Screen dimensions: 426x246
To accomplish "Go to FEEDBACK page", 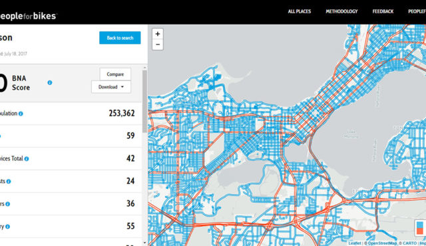I will pyautogui.click(x=383, y=11).
